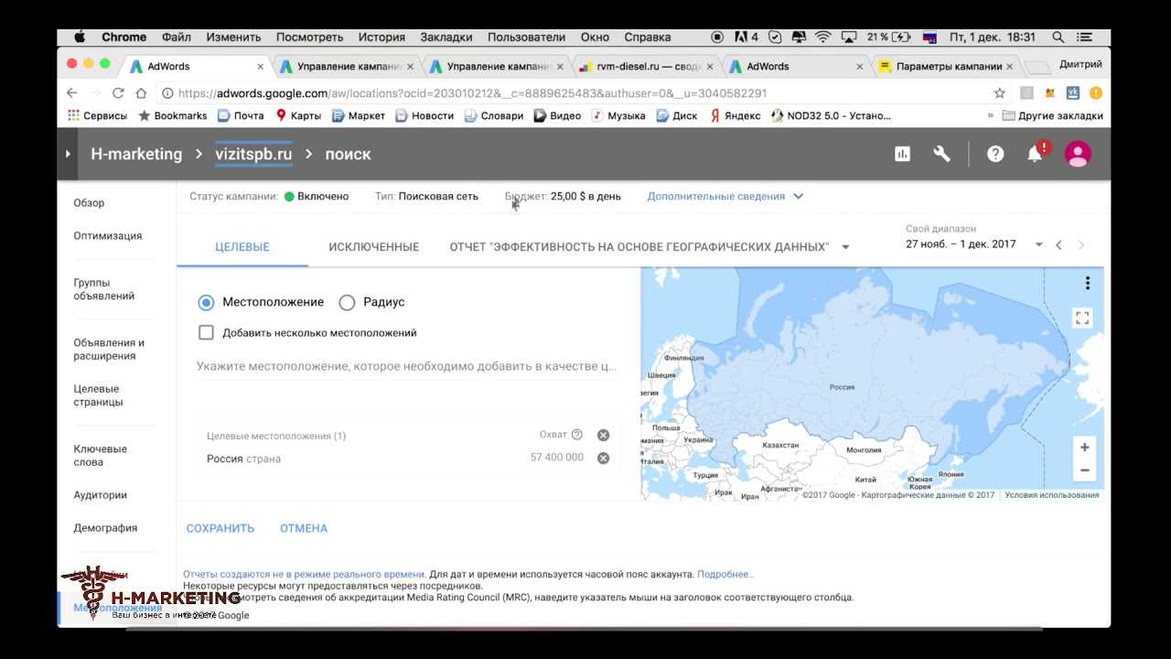The width and height of the screenshot is (1171, 659).
Task: Open the Диск bookmark
Action: (x=677, y=115)
